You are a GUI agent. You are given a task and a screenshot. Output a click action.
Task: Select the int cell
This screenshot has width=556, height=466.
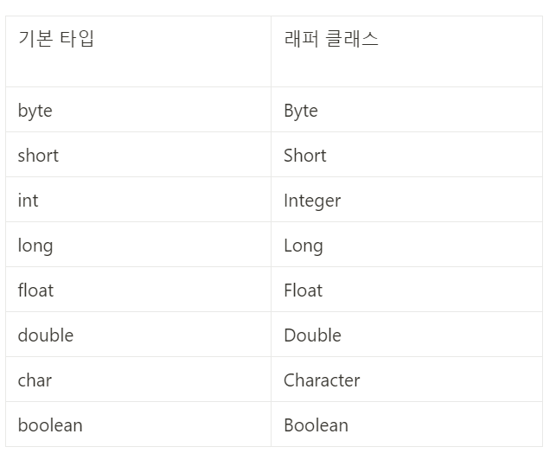click(138, 200)
